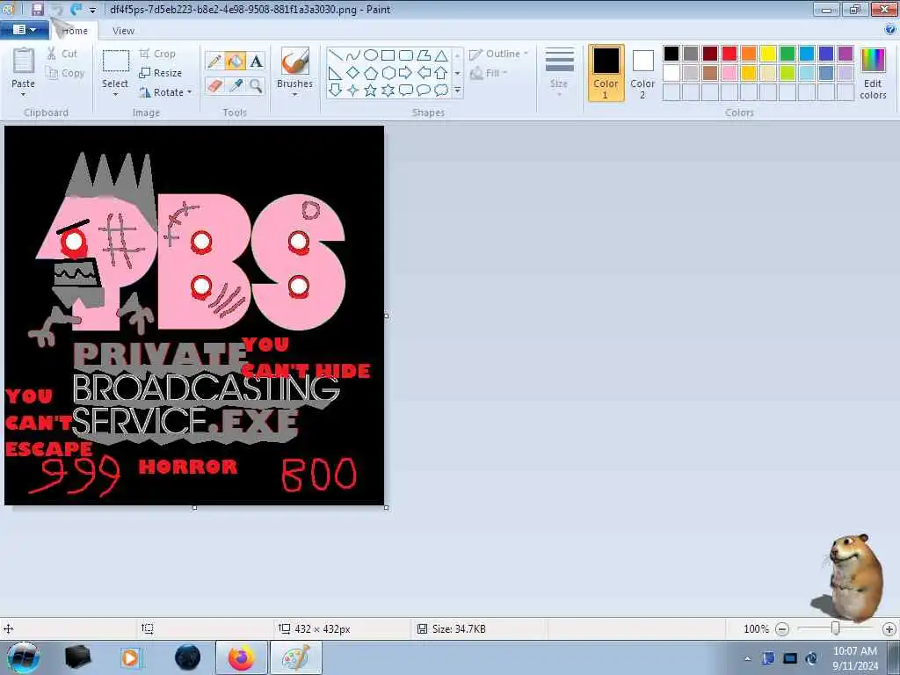Select the Fill with color bucket tool

235,61
